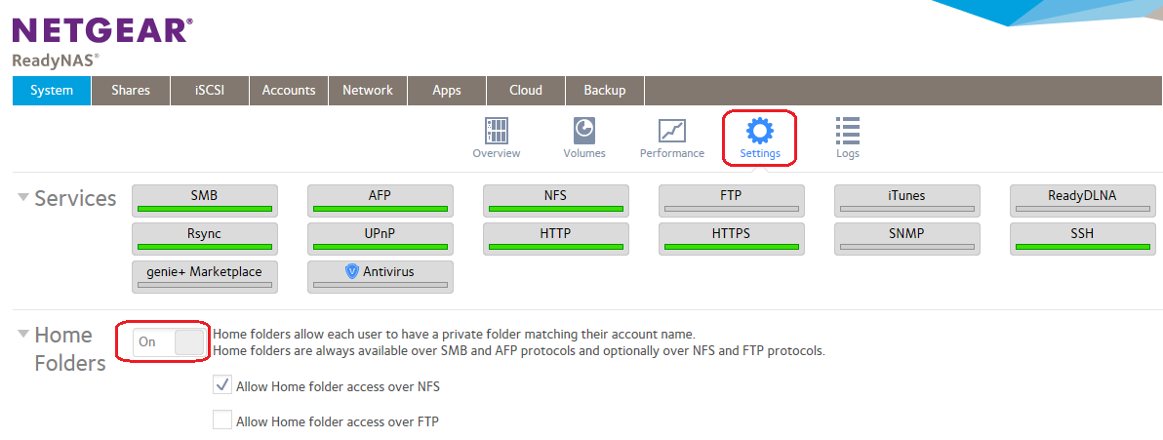Toggle the UPnP service
This screenshot has width=1163, height=440.
pyautogui.click(x=381, y=238)
